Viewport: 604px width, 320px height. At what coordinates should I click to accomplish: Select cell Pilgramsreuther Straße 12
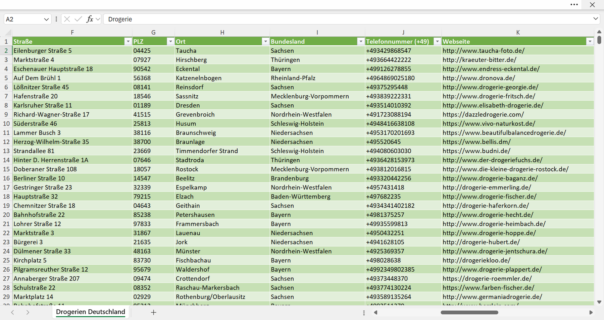click(72, 269)
